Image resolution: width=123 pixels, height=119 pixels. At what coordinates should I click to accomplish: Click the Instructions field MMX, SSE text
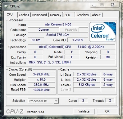click(x=71, y=62)
